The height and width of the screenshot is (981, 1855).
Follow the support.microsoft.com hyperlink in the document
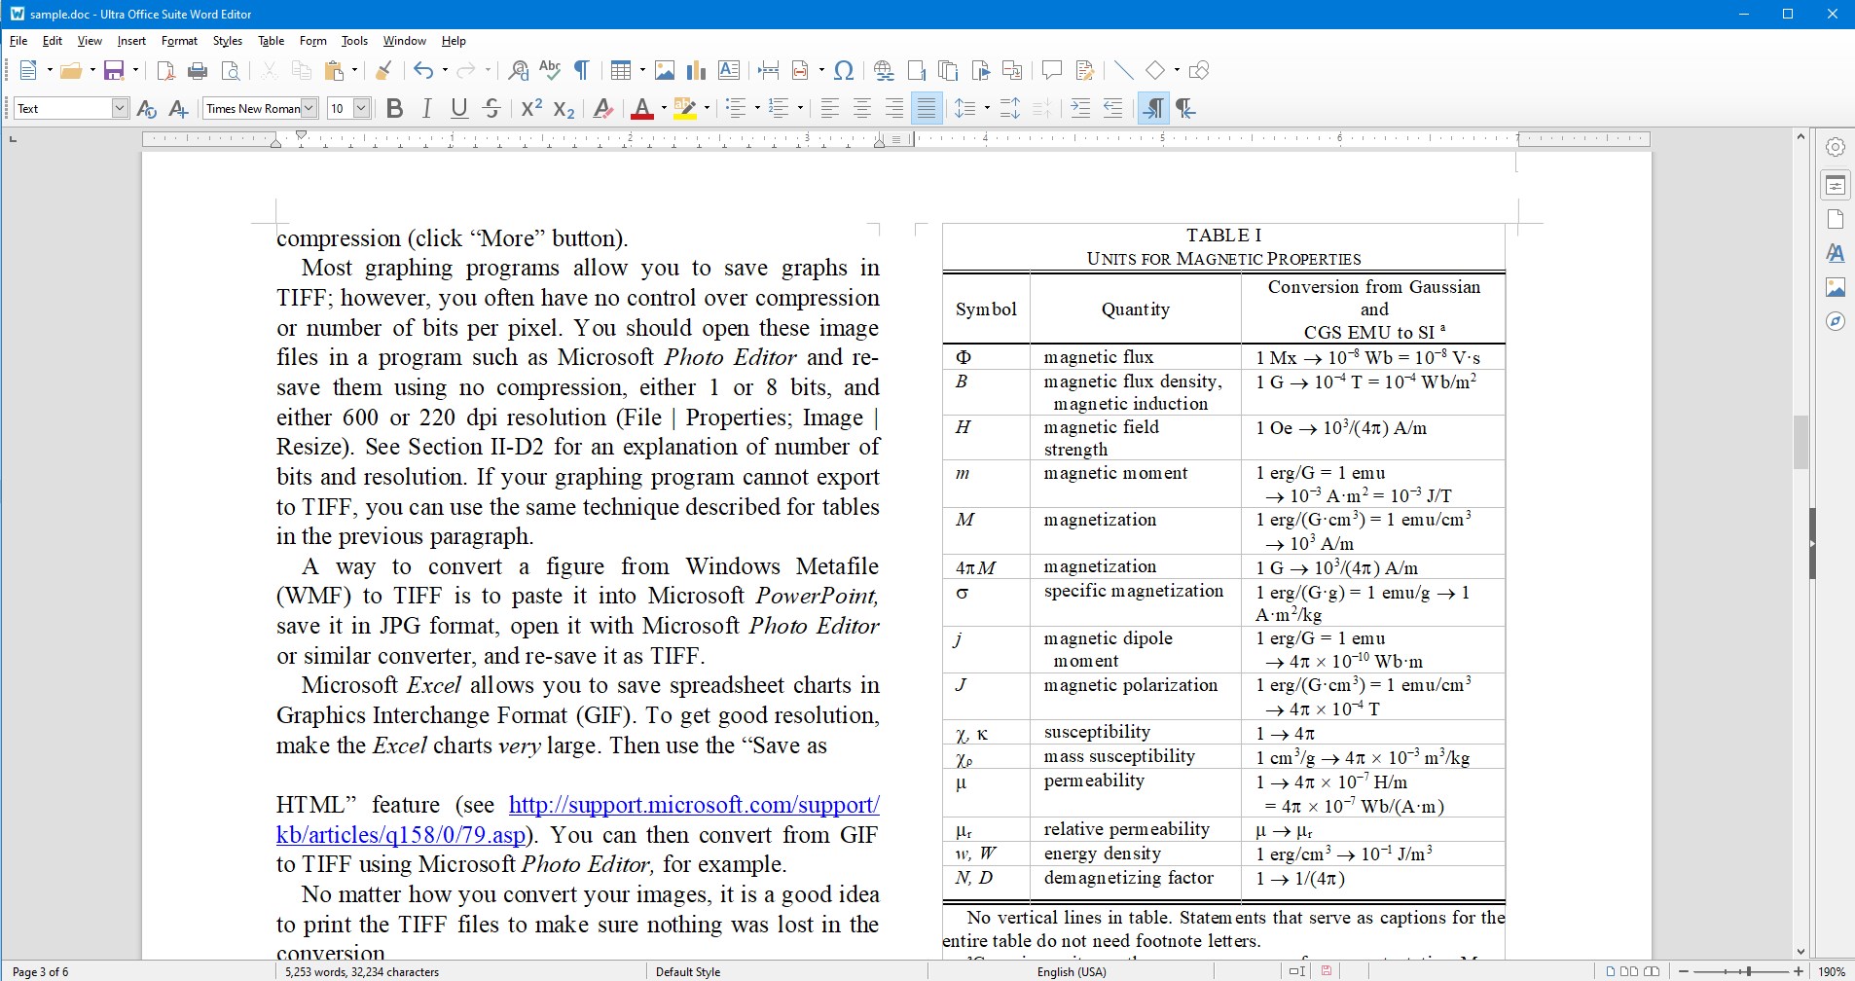point(694,805)
